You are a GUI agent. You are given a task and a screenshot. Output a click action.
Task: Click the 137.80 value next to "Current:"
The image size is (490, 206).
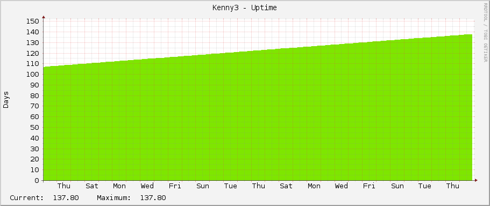point(66,198)
